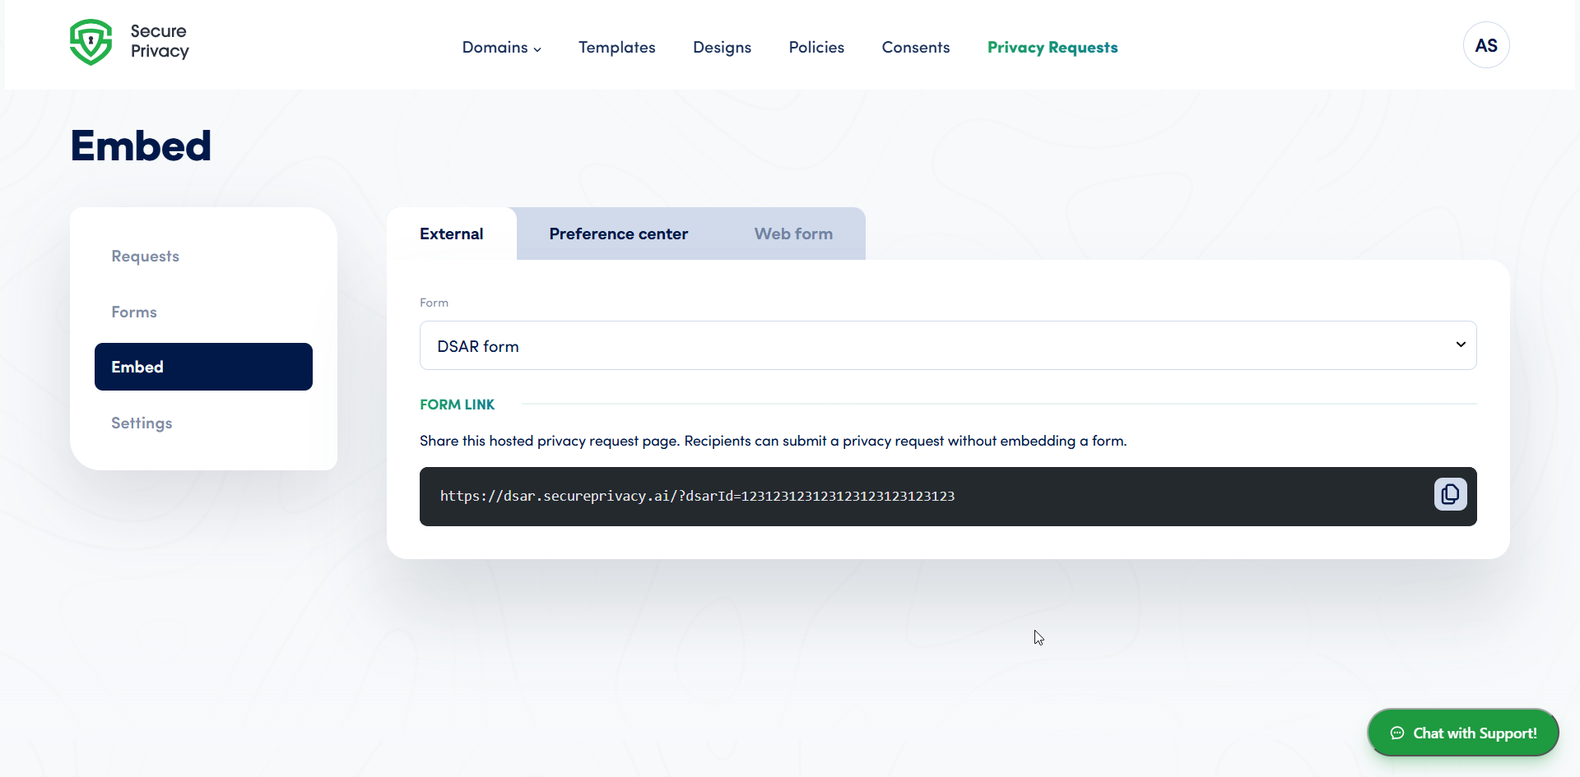1580x777 pixels.
Task: Open the Templates menu item
Action: tap(617, 47)
